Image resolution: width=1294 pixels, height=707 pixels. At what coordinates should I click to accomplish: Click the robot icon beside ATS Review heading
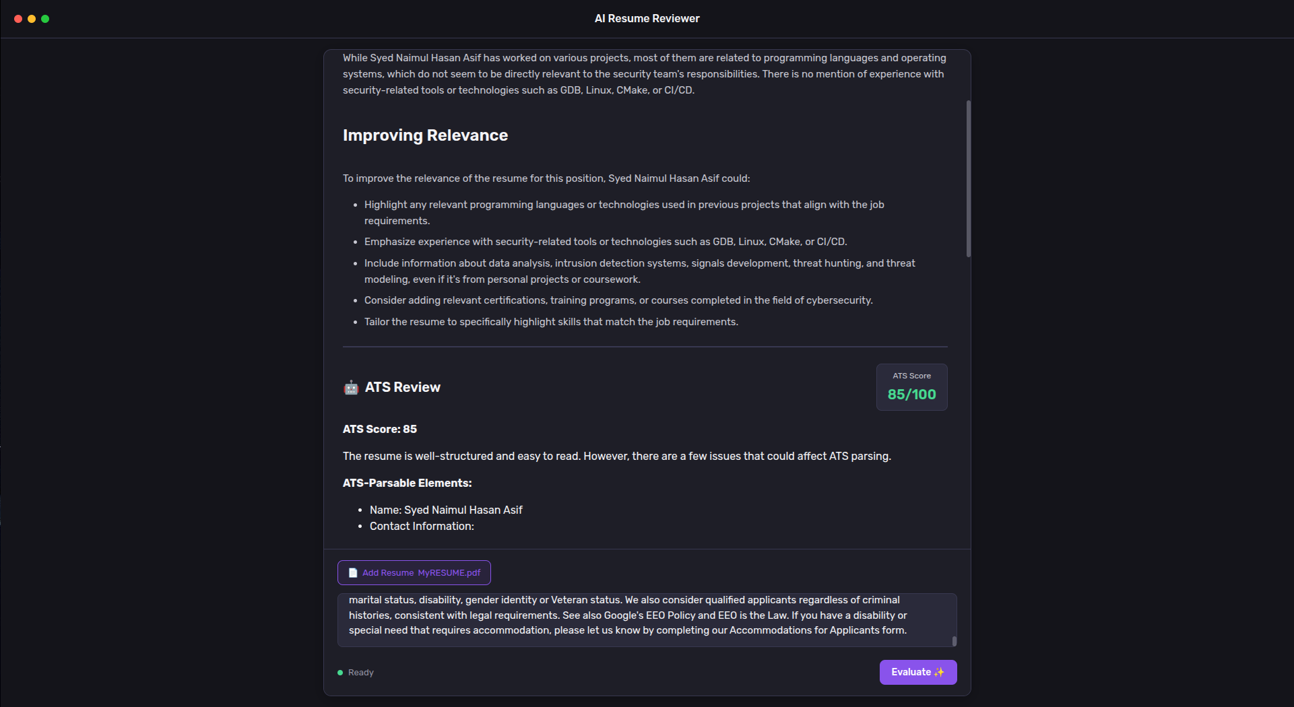(x=351, y=387)
